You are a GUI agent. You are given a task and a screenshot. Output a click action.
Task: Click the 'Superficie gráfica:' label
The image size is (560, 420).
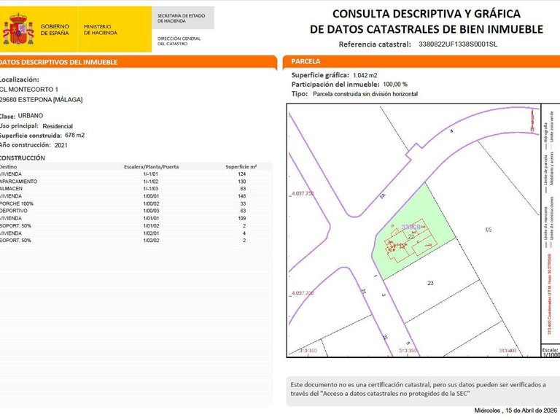[320, 75]
